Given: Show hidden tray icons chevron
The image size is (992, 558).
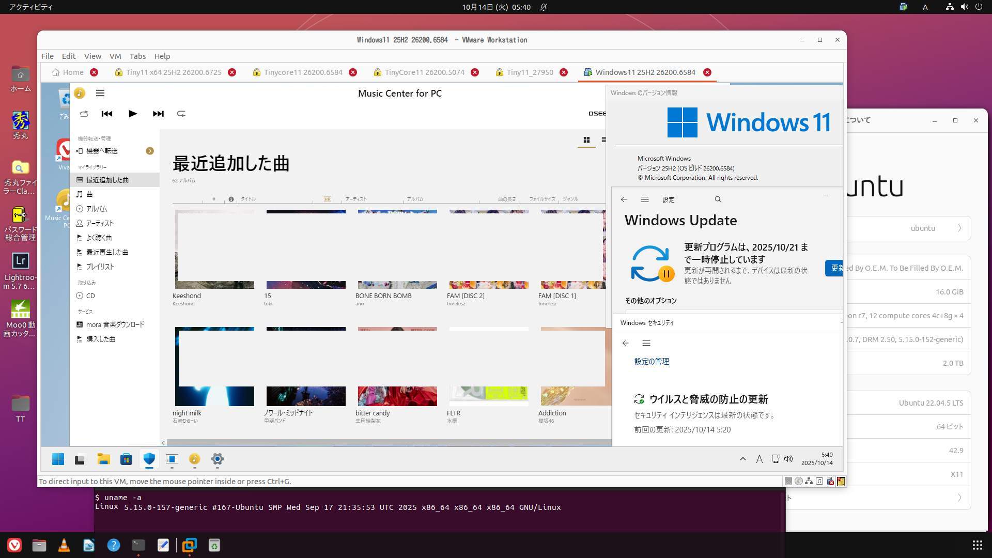Looking at the screenshot, I should tap(742, 459).
